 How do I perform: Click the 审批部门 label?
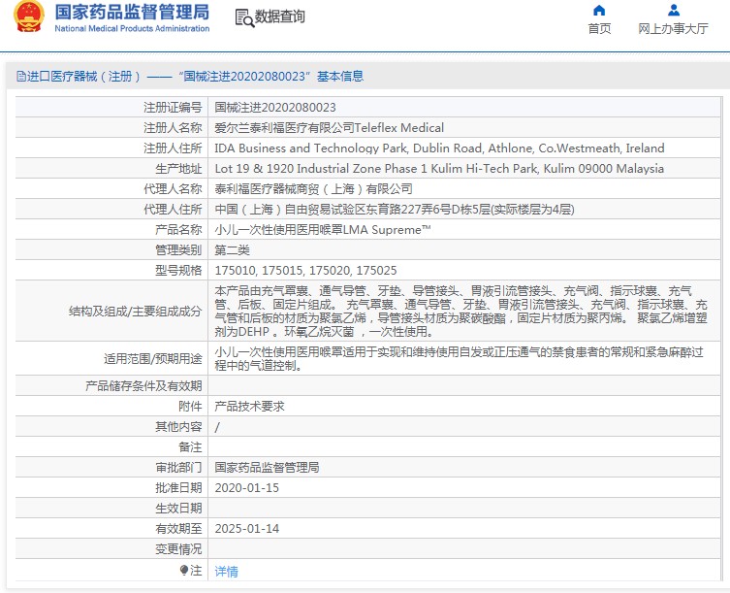(178, 468)
